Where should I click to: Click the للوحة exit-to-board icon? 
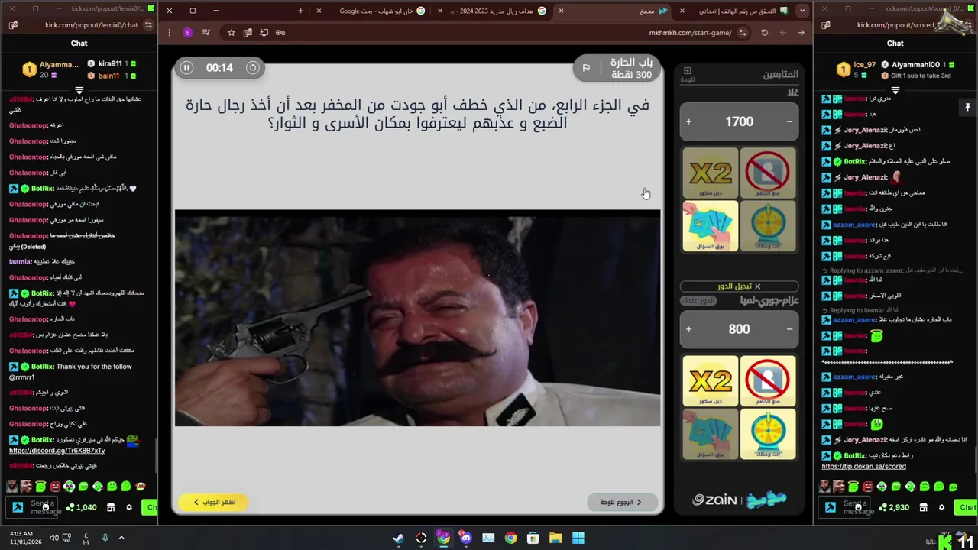click(x=687, y=74)
